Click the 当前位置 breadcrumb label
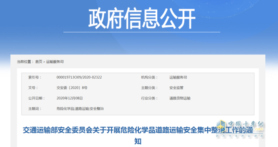 25,62
